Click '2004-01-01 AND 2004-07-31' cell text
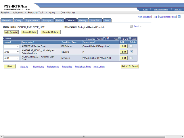The image size is (184, 138). click(x=97, y=58)
